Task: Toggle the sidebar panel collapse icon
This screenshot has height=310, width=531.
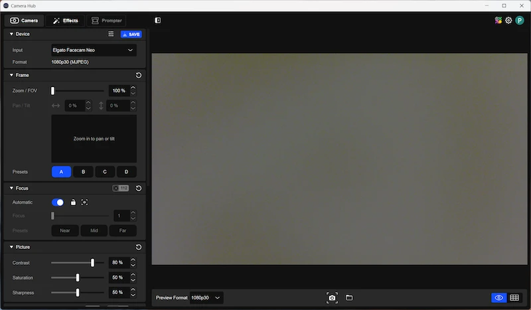Action: click(158, 21)
